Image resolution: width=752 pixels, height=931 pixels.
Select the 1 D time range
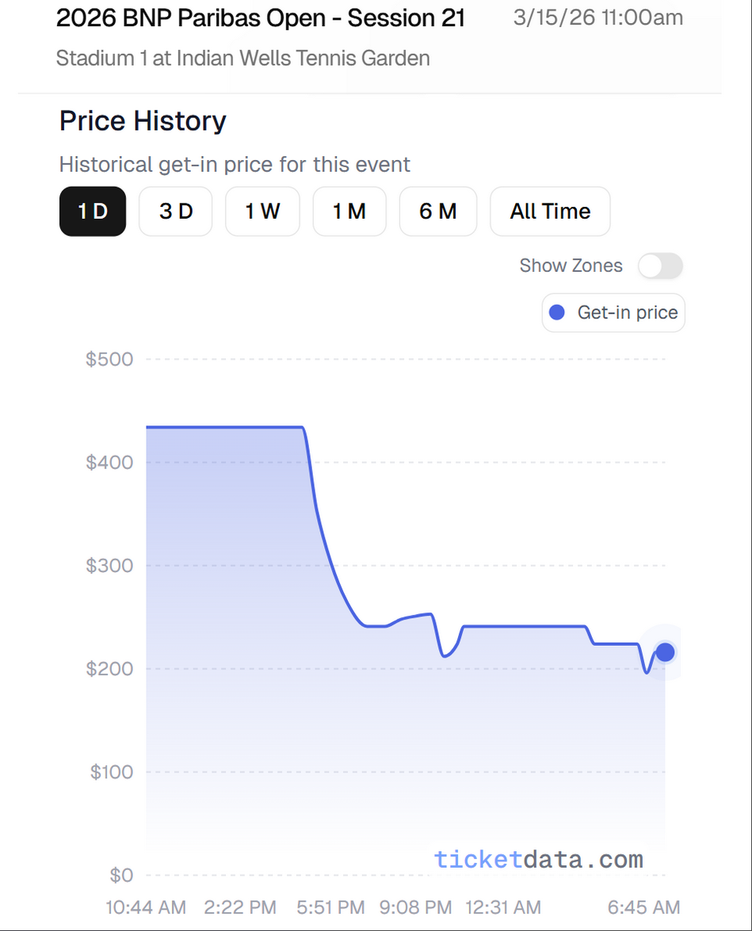(93, 212)
